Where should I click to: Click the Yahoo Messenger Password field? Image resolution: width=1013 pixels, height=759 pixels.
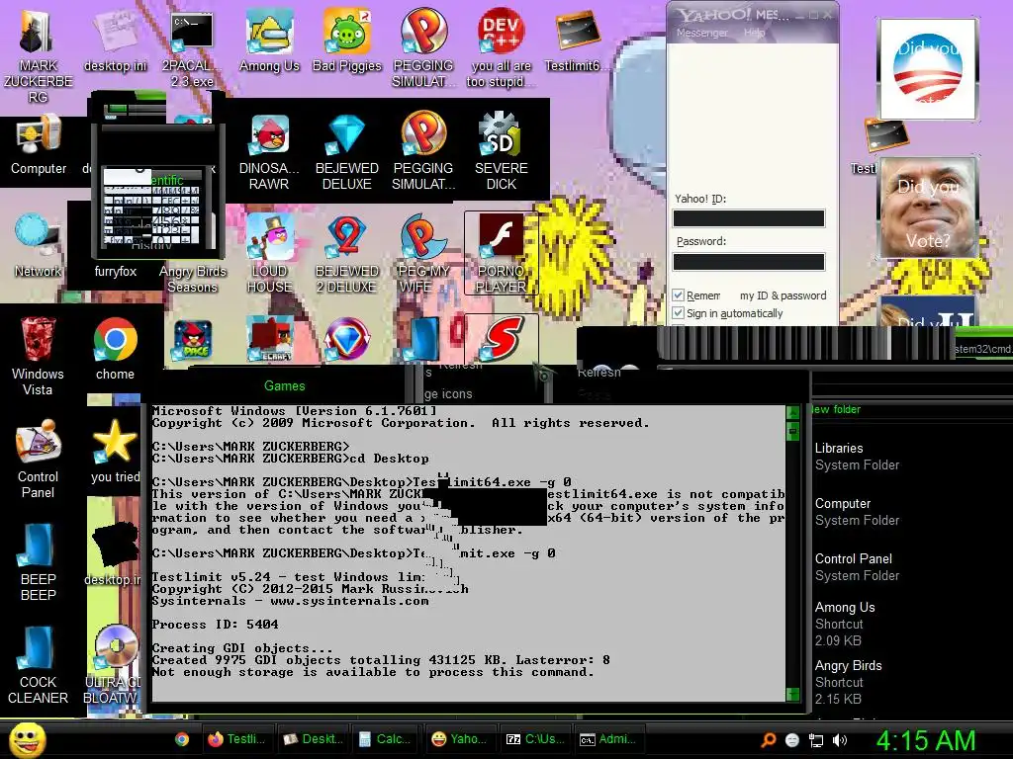coord(749,261)
